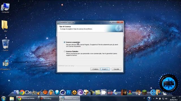Click the help question mark tray icon
This screenshot has height=101, width=181.
(149, 98)
